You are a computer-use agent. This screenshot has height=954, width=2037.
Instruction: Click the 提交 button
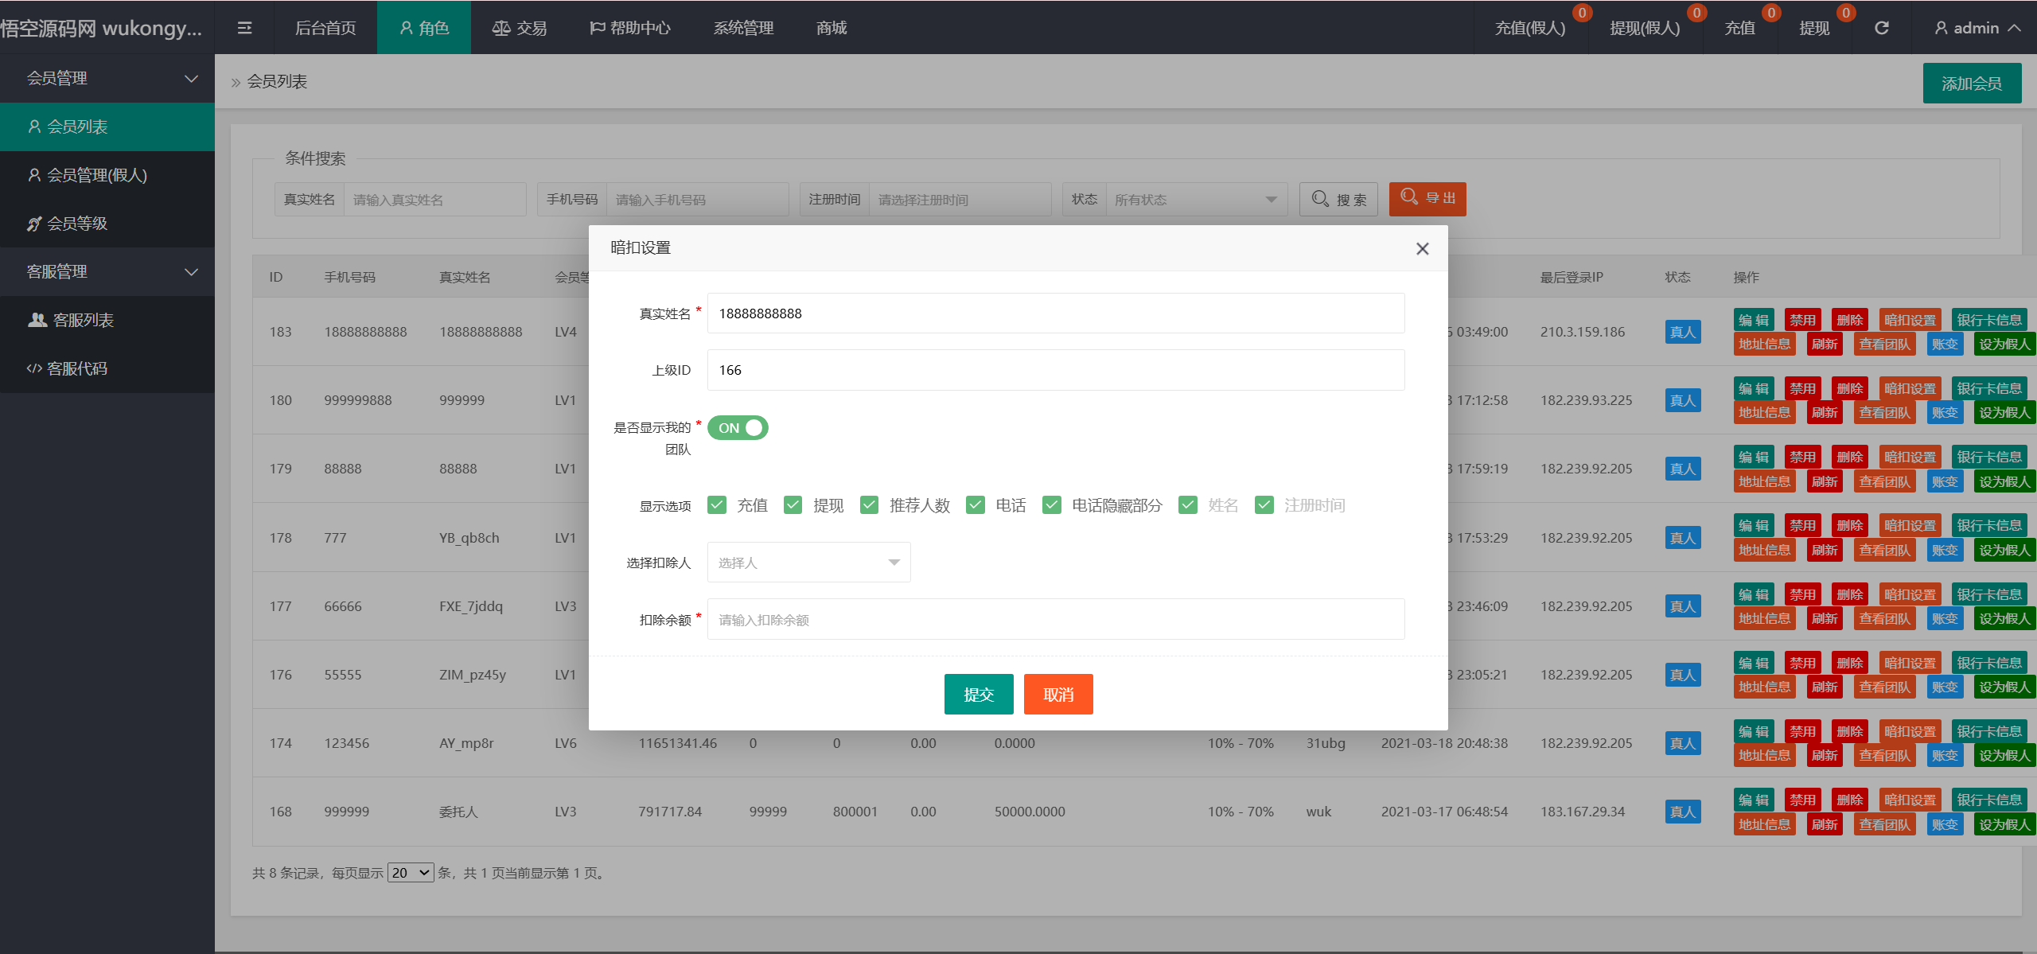pos(978,695)
